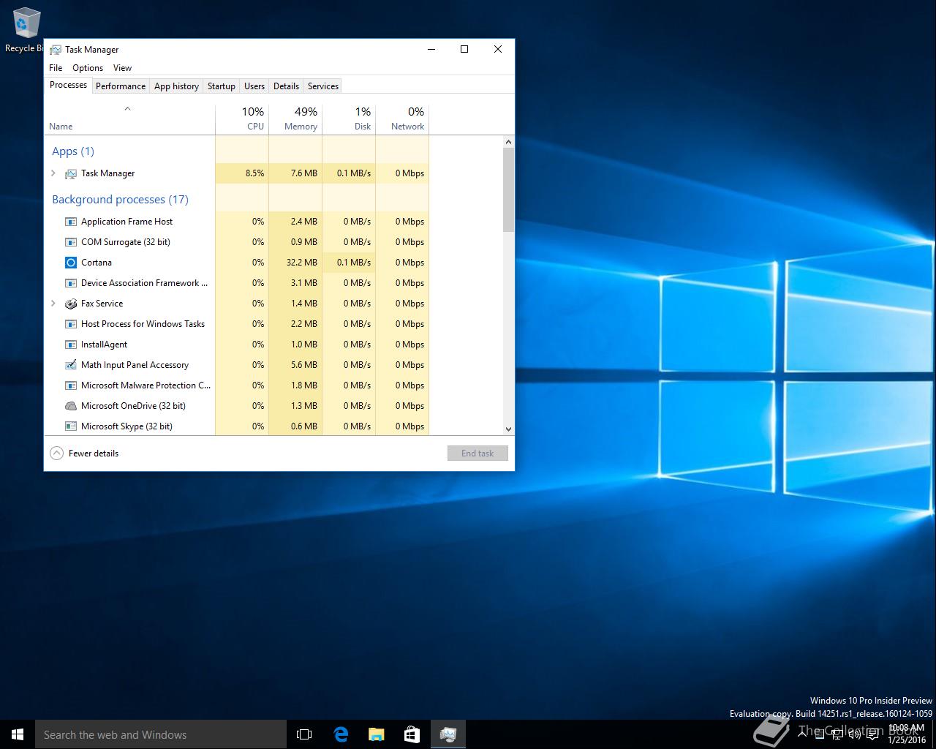Expand the Fax Service process group

[53, 304]
